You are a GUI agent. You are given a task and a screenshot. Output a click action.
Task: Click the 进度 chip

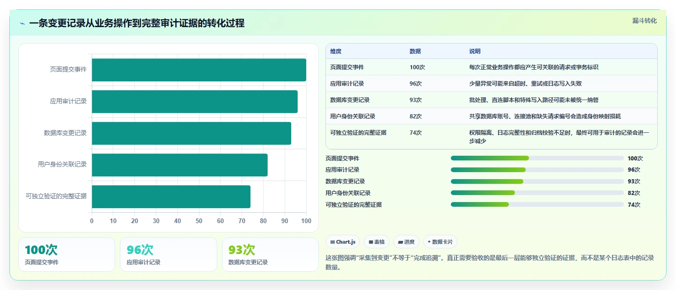click(x=406, y=242)
